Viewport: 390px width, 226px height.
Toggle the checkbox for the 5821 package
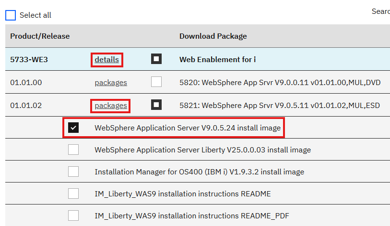pos(156,105)
